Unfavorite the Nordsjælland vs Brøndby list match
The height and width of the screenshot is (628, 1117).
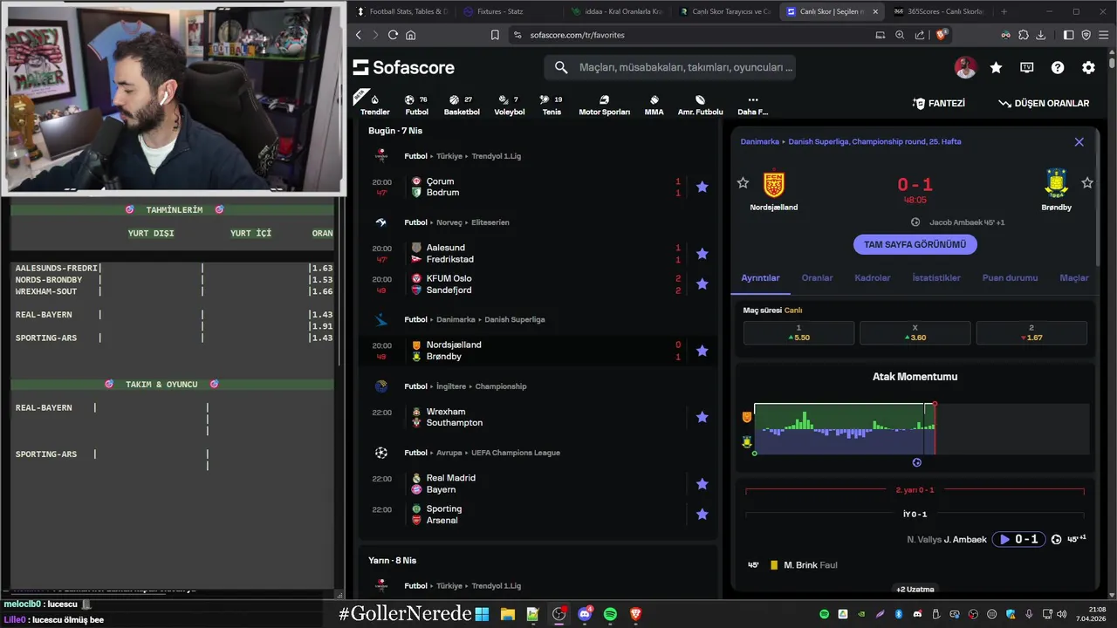click(x=702, y=351)
